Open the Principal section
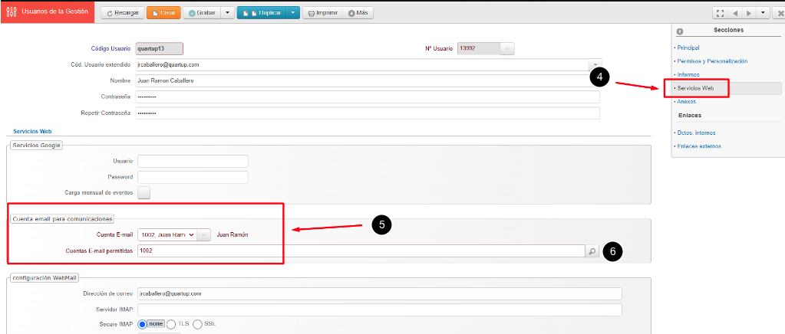Image resolution: width=785 pixels, height=334 pixels. [688, 48]
